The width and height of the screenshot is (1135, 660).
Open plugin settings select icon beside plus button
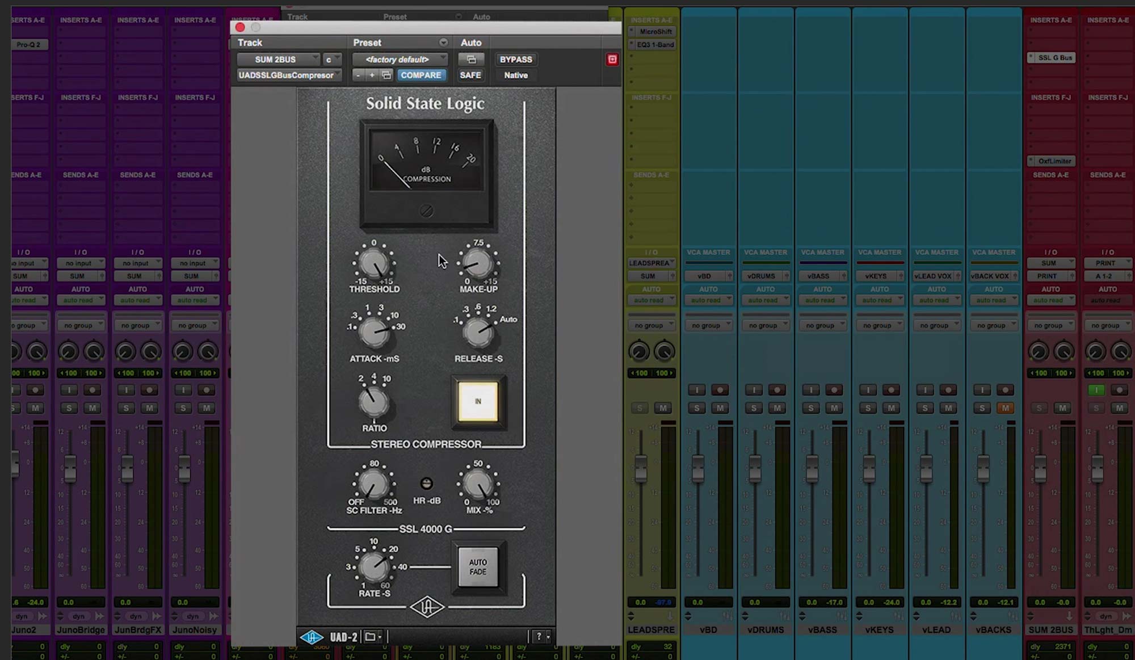pyautogui.click(x=386, y=75)
